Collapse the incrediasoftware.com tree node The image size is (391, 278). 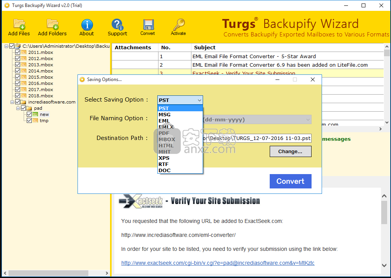click(x=12, y=102)
